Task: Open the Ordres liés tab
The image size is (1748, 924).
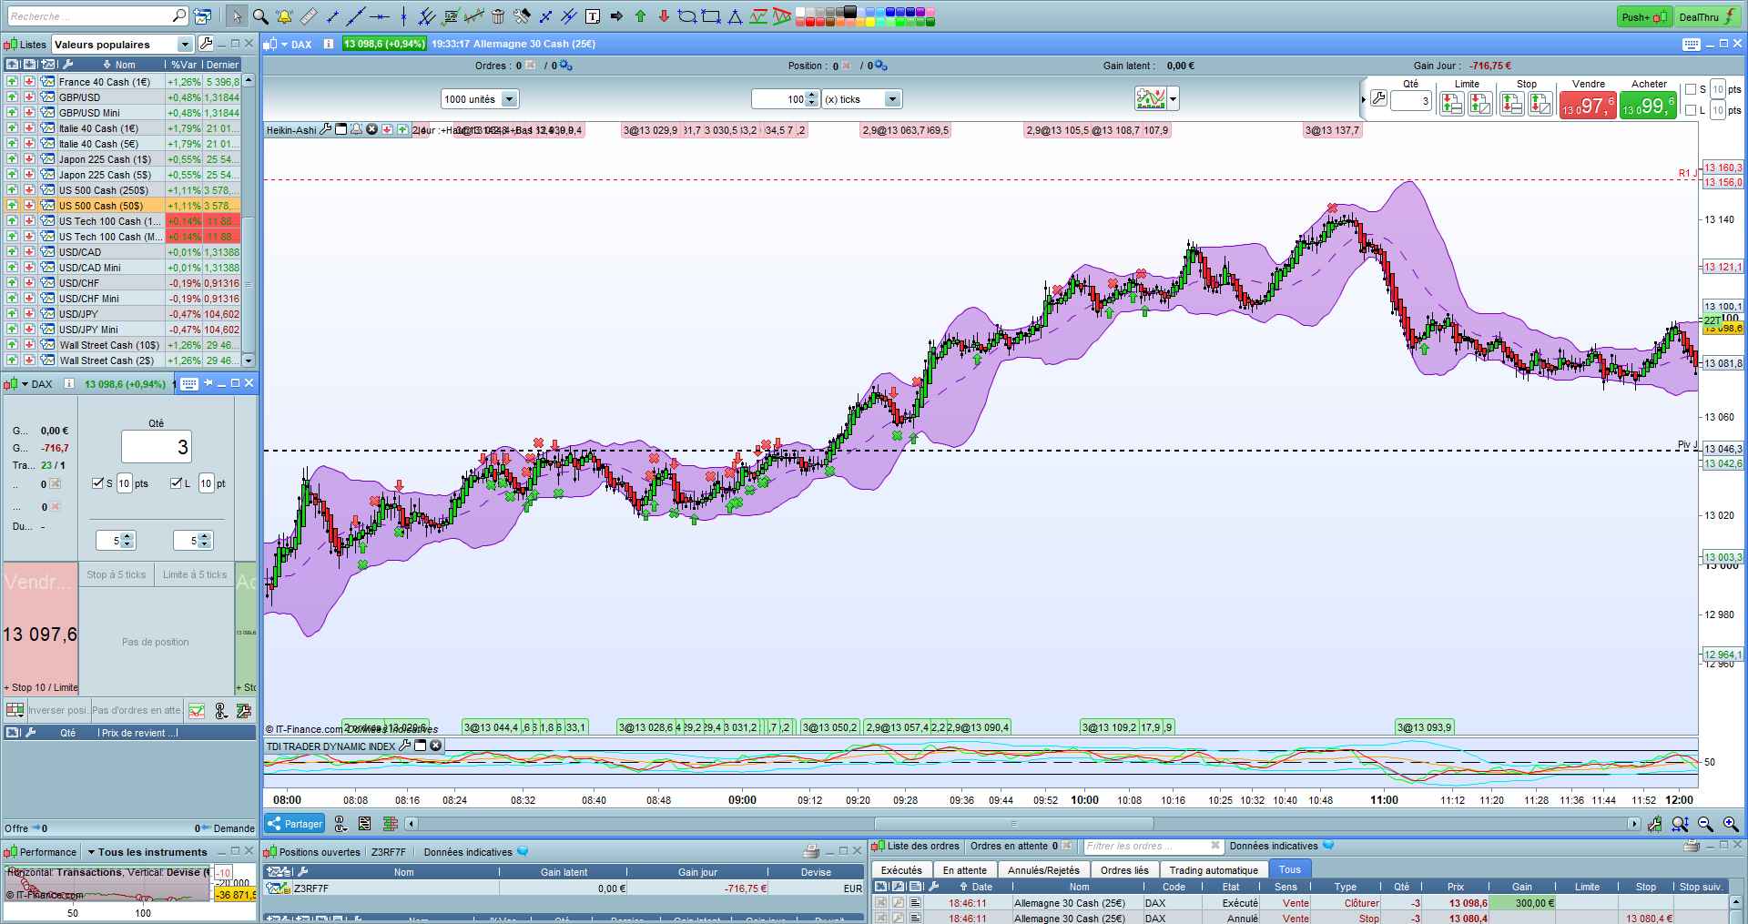Action: pos(1124,870)
